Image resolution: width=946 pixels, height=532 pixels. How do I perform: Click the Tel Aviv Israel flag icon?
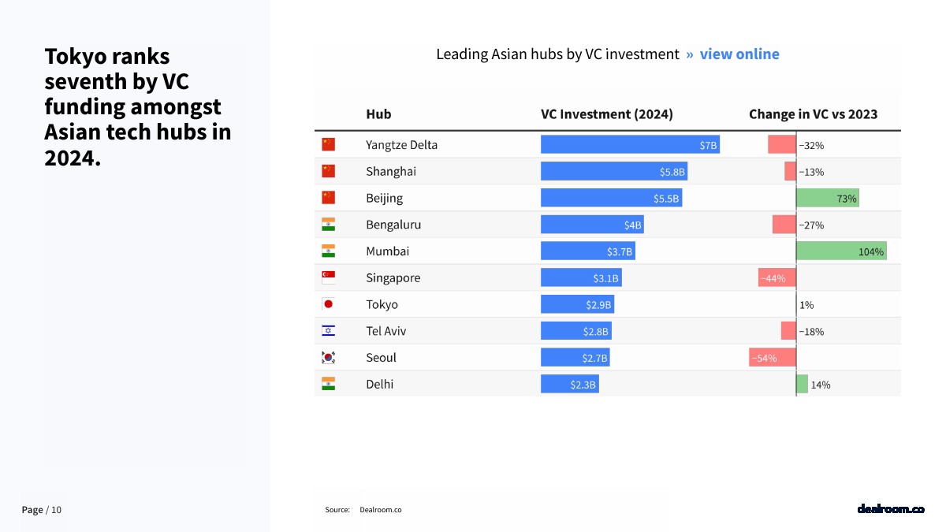click(329, 331)
